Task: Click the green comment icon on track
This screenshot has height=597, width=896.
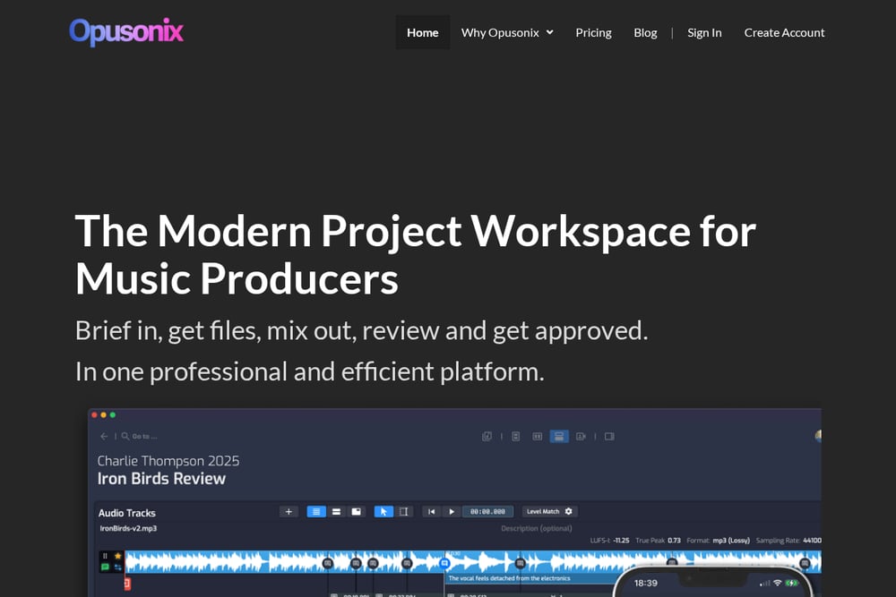Action: click(105, 567)
